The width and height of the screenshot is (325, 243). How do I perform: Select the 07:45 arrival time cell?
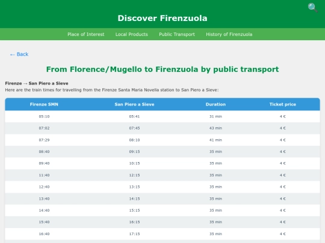click(134, 128)
